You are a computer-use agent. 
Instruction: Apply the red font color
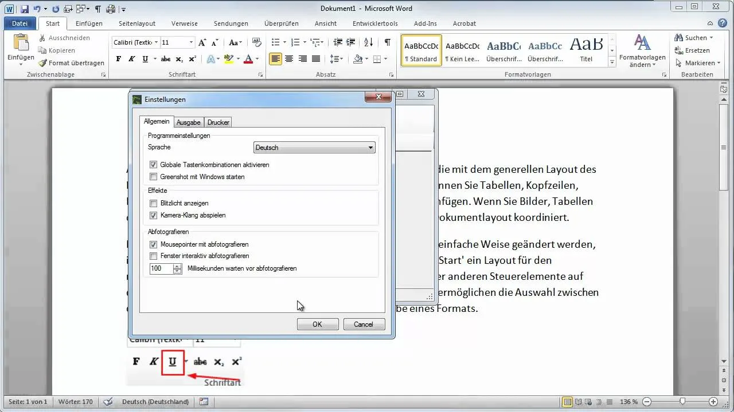pos(248,59)
